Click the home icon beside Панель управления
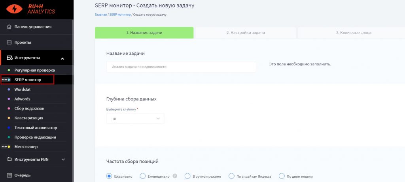This screenshot has width=405, height=182. 9,27
